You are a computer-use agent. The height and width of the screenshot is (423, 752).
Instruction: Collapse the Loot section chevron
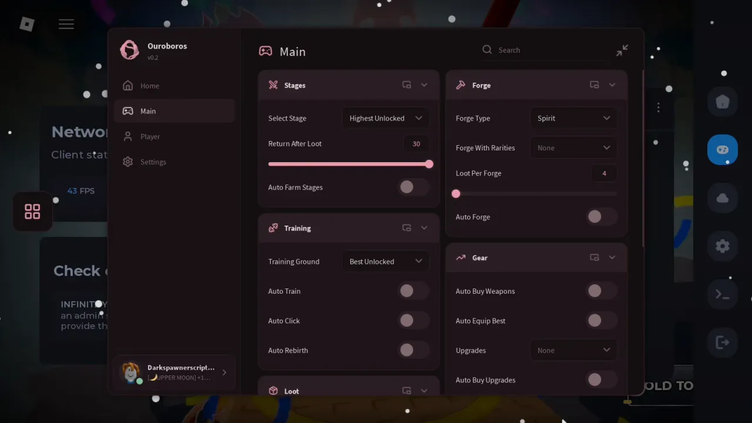pyautogui.click(x=424, y=391)
